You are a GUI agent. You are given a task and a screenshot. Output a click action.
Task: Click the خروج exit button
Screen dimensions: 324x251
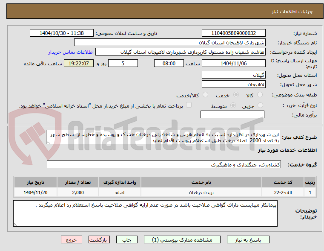pyautogui.click(x=72, y=239)
